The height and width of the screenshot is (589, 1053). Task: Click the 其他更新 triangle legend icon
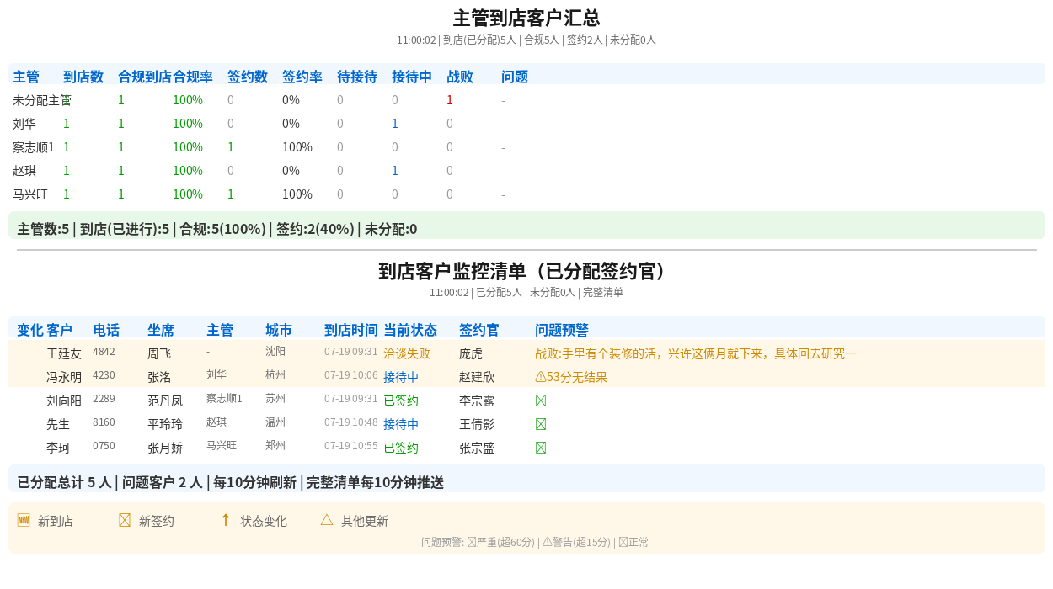327,520
